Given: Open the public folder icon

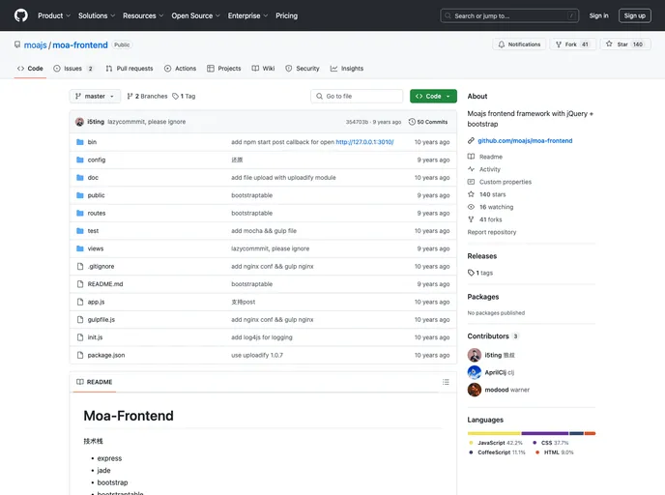Looking at the screenshot, I should click(x=79, y=195).
